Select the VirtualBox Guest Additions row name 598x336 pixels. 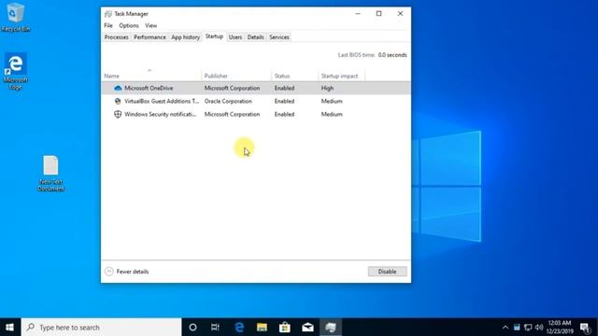pos(162,102)
